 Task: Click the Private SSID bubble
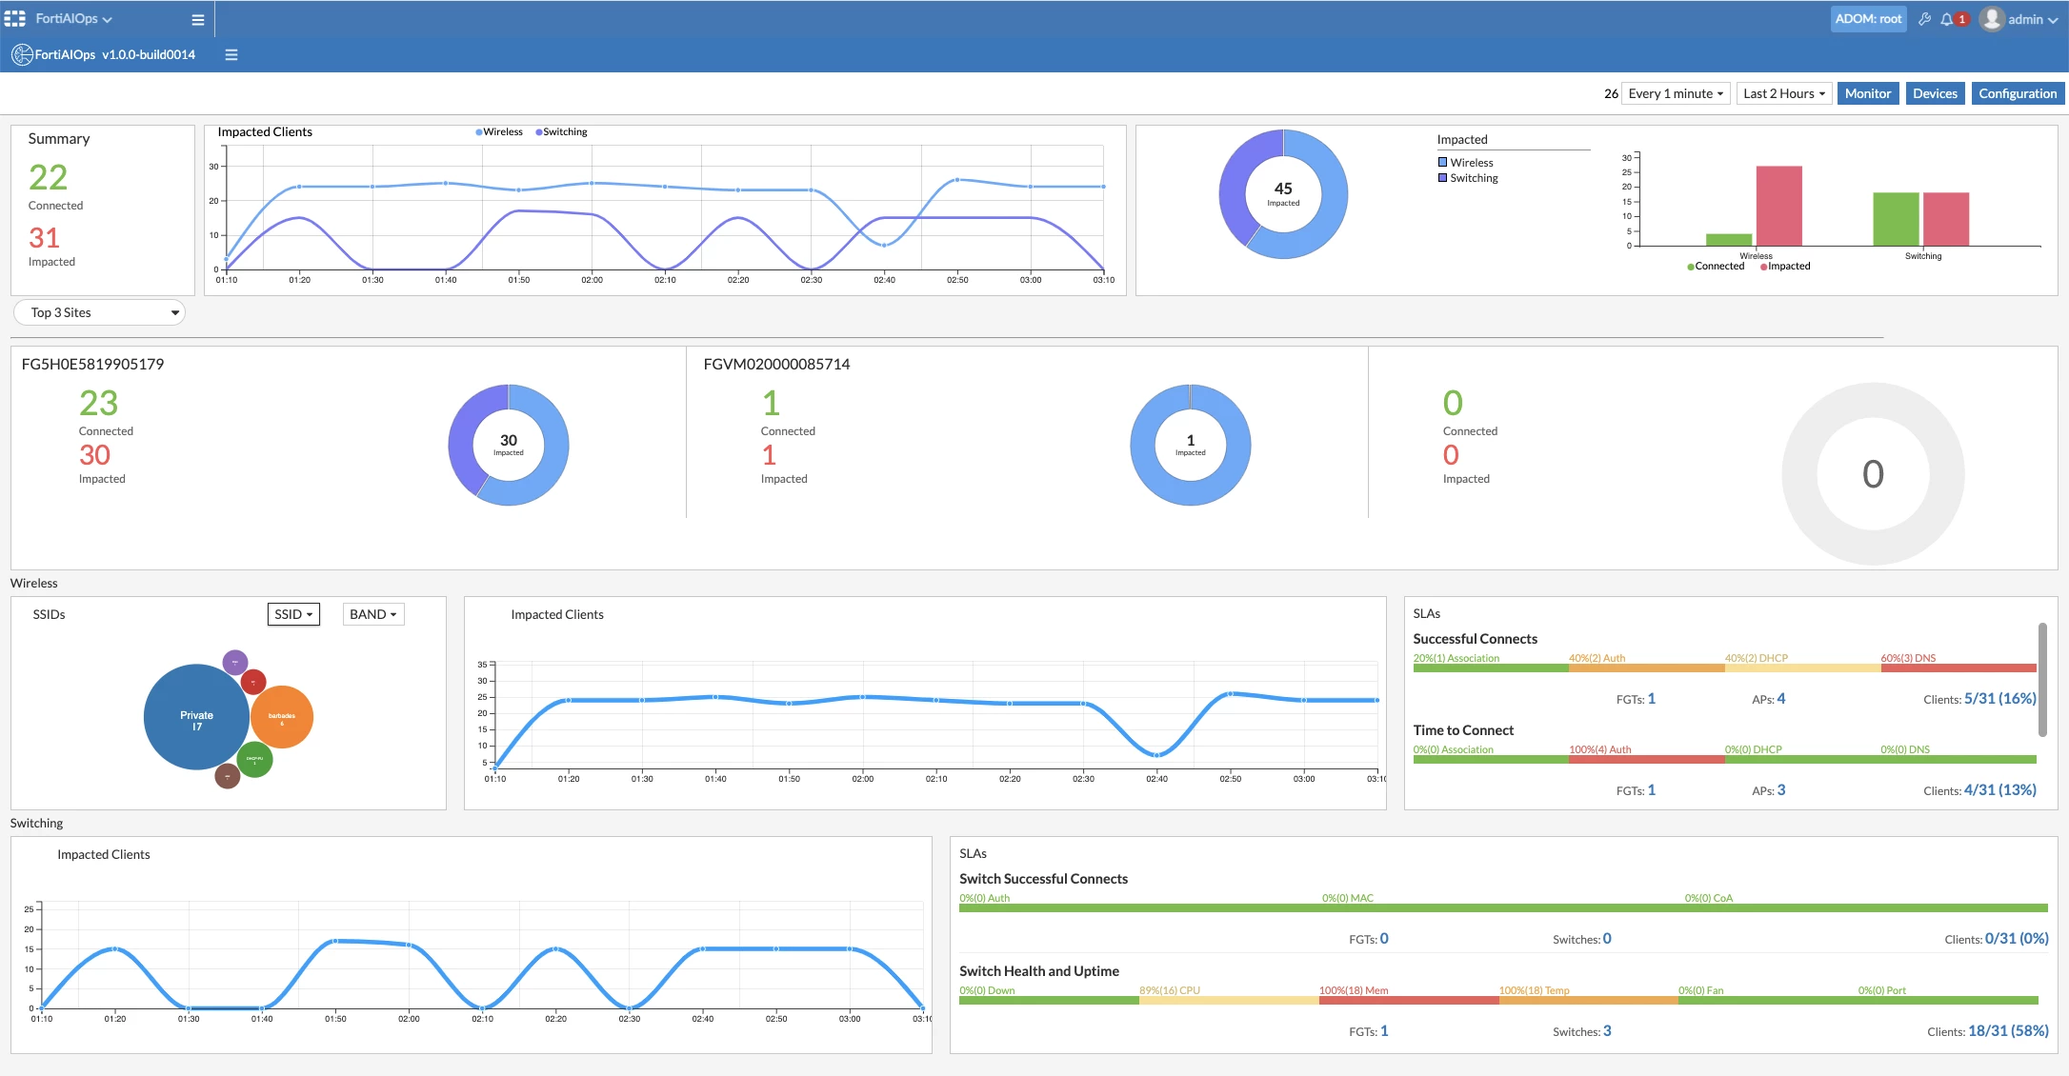197,717
